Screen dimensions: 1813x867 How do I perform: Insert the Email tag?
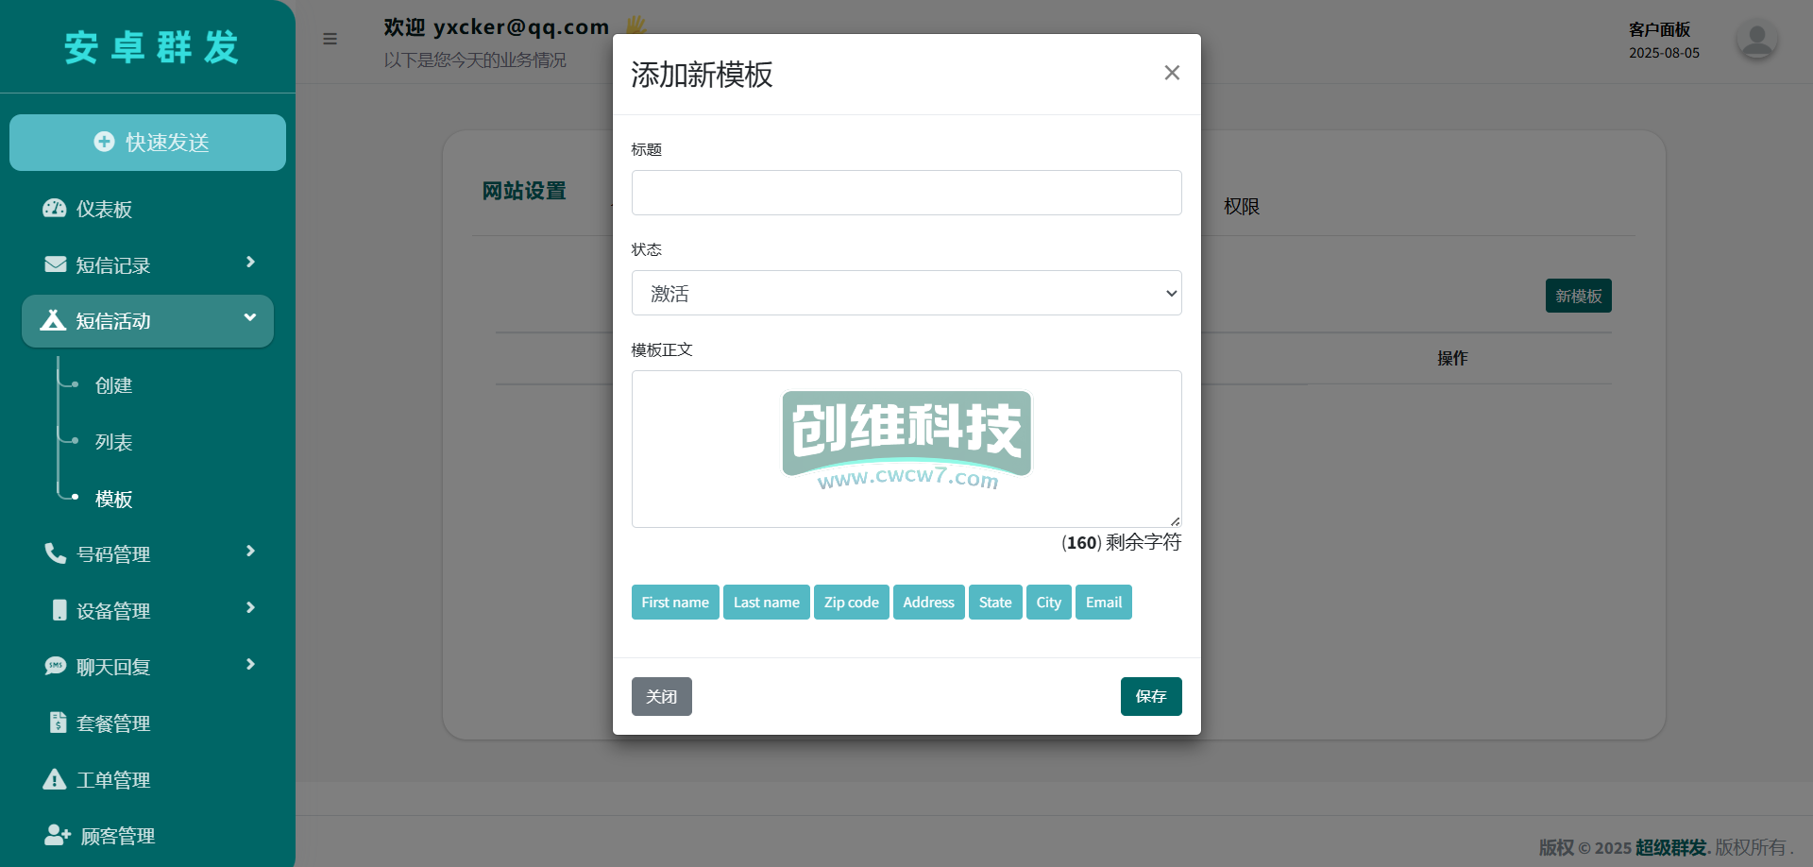1104,603
